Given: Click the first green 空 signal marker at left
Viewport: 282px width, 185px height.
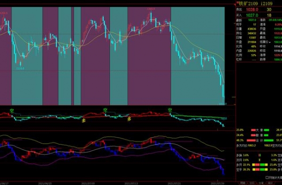Looking at the screenshot, I should click(x=12, y=111).
